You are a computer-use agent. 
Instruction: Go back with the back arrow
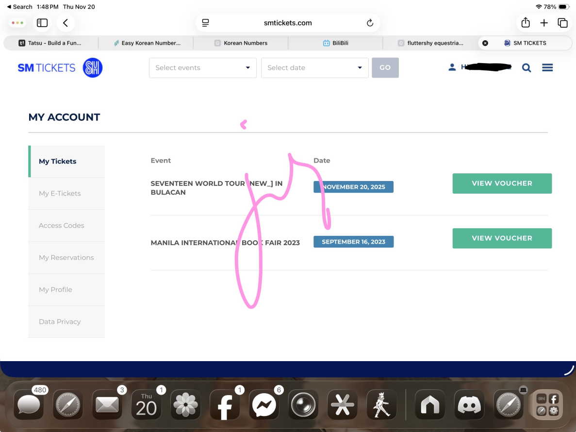(x=66, y=23)
